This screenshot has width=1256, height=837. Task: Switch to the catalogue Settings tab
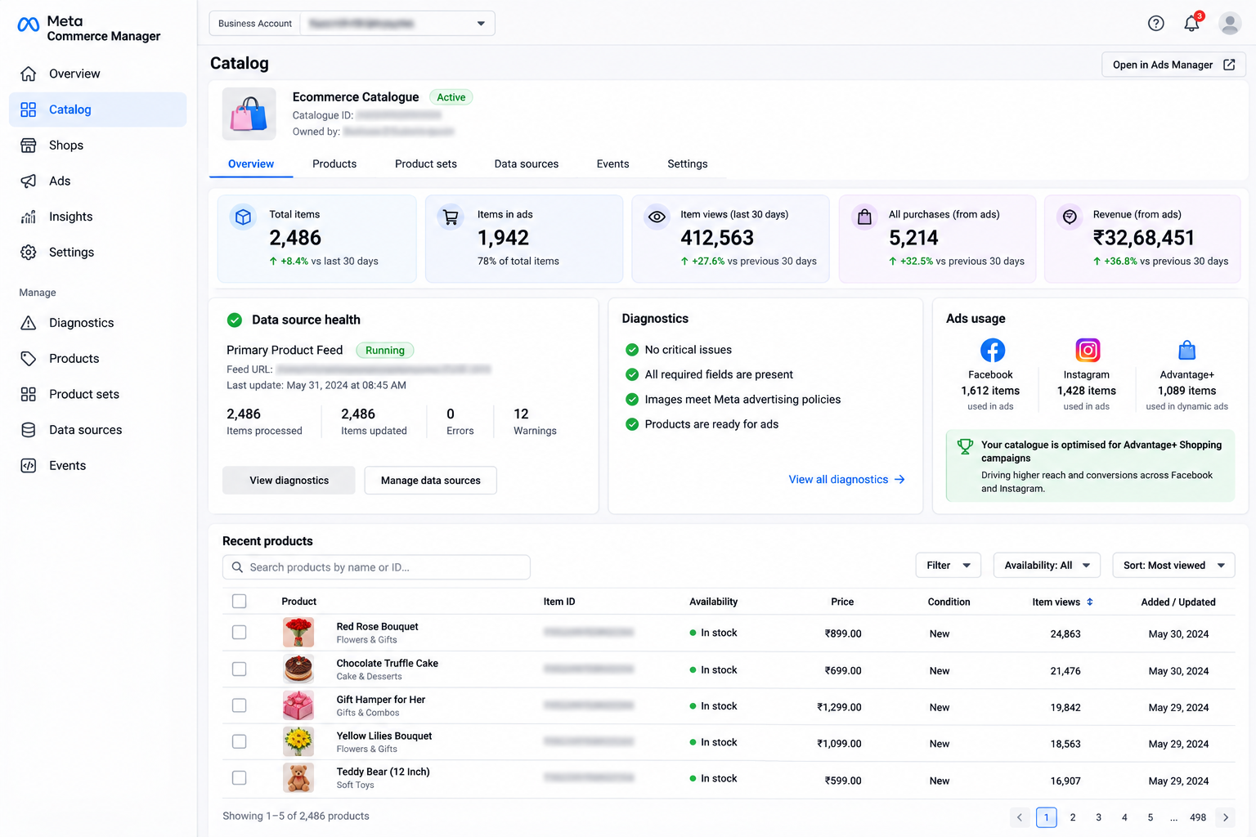[688, 164]
